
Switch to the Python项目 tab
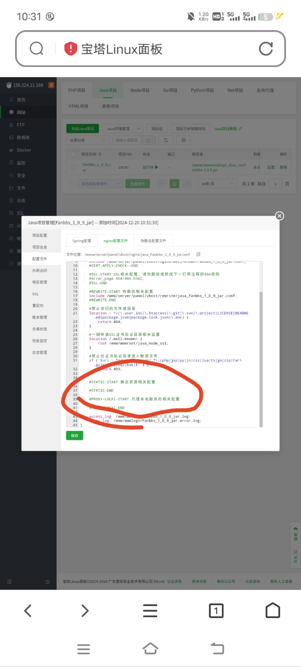[202, 90]
